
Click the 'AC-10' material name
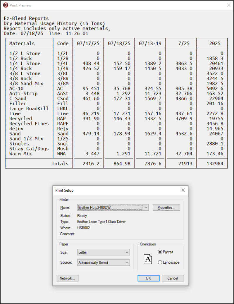(x=16, y=89)
